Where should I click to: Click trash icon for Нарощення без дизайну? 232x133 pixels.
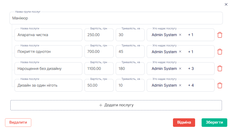(x=220, y=68)
